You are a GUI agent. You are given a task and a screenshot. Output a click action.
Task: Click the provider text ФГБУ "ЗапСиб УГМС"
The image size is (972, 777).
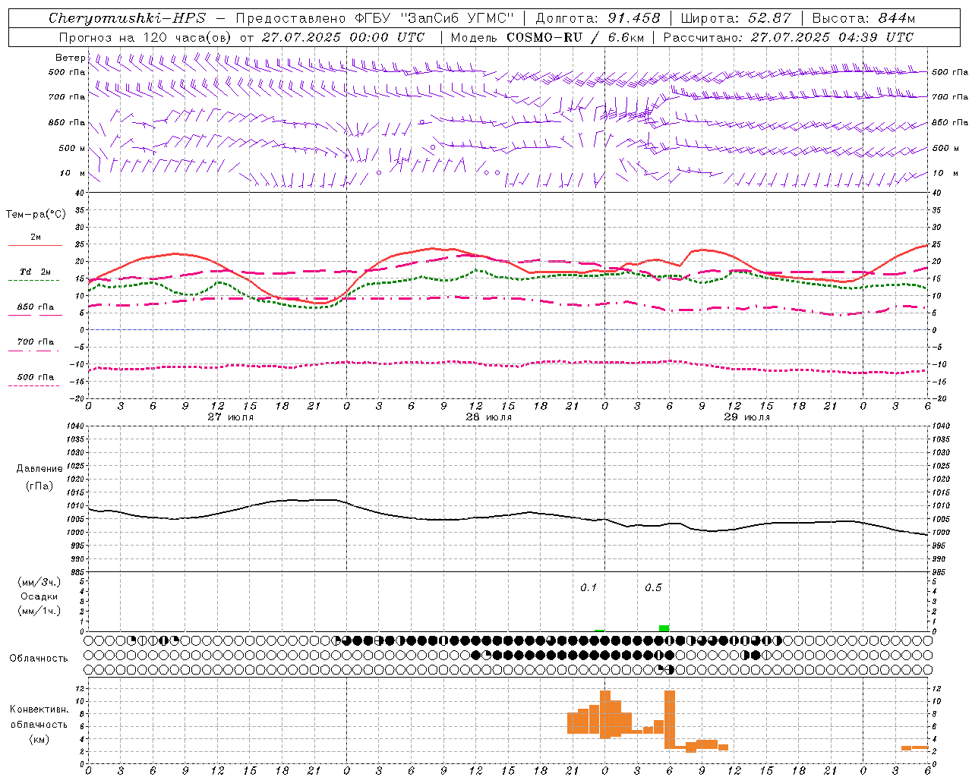(434, 18)
